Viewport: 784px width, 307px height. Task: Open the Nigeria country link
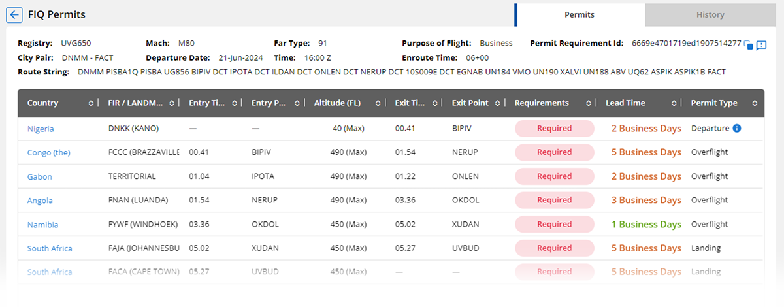tap(41, 129)
